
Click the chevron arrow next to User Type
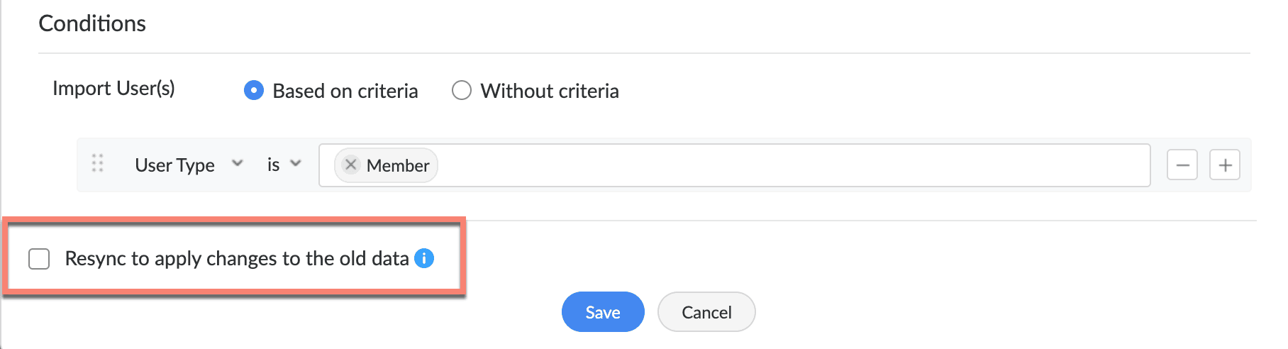click(238, 164)
